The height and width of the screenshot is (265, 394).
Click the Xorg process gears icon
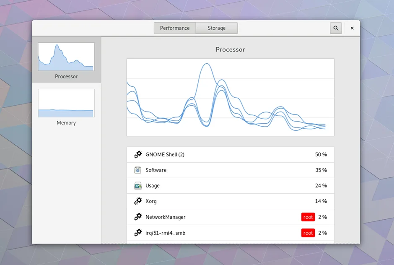(x=138, y=201)
